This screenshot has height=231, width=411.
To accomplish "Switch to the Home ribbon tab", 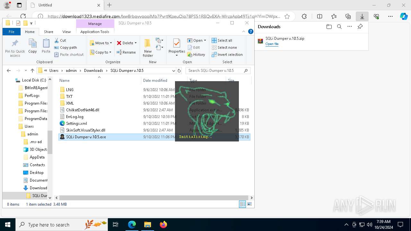I will pyautogui.click(x=30, y=32).
